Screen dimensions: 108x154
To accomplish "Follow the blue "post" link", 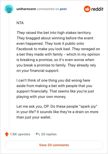I will (x=63, y=9).
